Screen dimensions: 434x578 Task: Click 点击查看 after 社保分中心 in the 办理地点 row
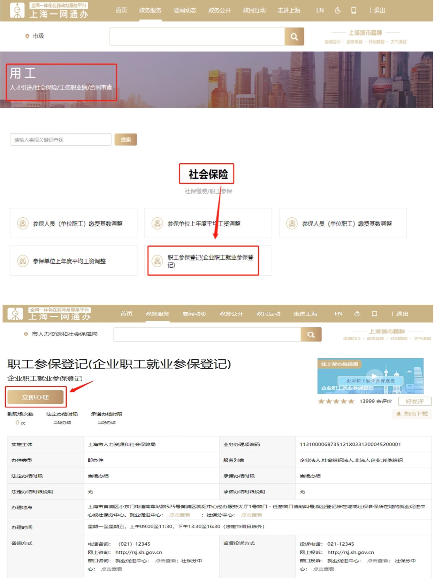pyautogui.click(x=251, y=515)
